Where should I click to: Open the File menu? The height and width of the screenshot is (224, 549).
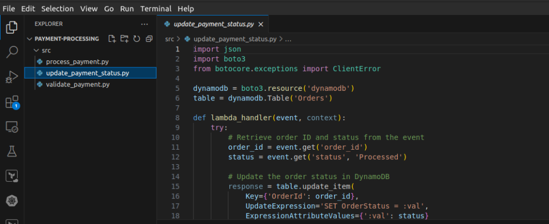tap(9, 9)
